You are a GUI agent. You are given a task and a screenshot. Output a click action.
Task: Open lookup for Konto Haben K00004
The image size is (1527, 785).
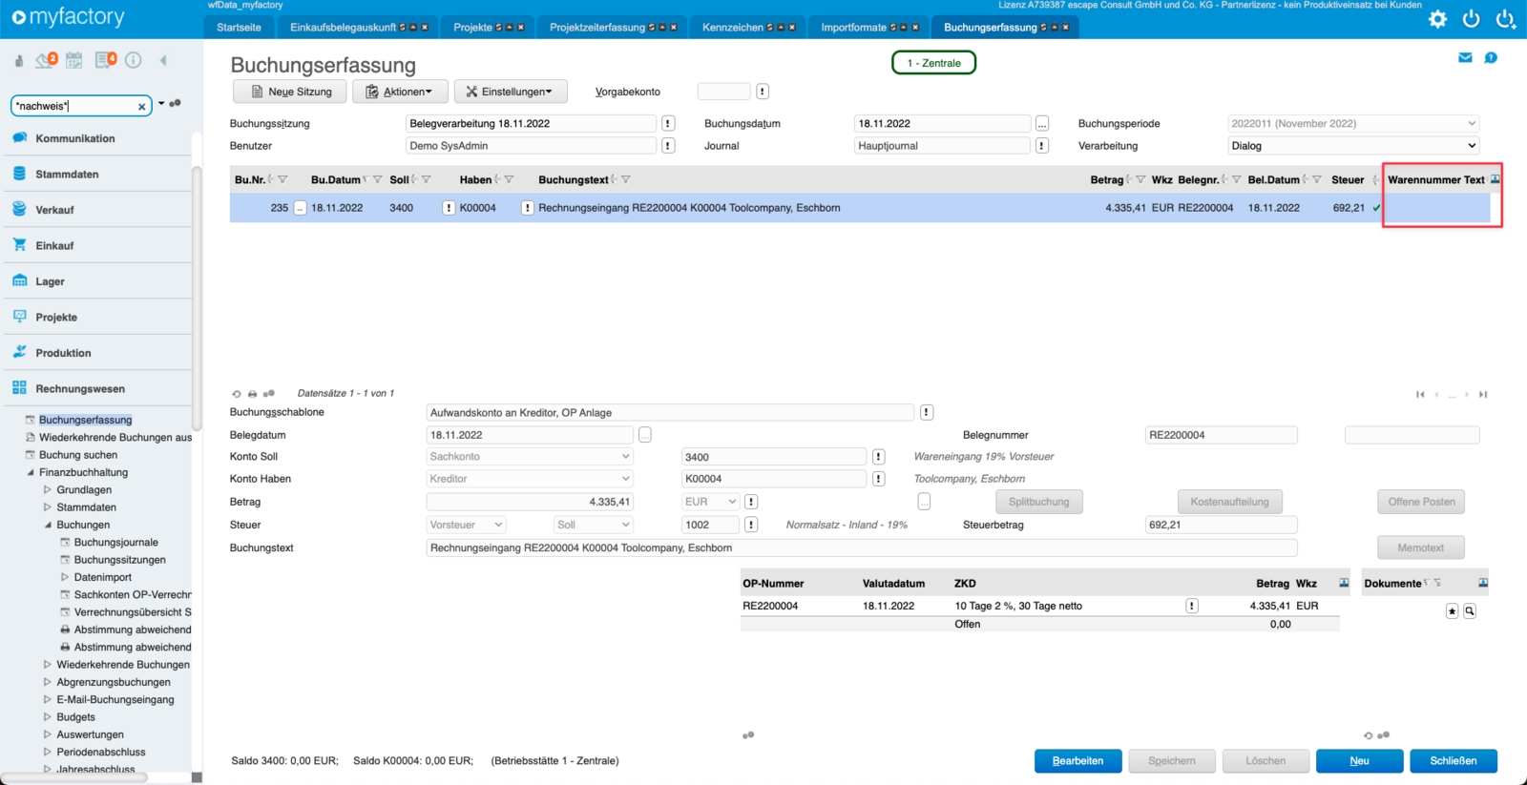(x=878, y=479)
